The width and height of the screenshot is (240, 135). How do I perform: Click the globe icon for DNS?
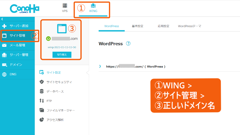click(4, 74)
